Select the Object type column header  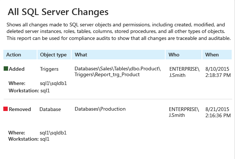pyautogui.click(x=54, y=55)
